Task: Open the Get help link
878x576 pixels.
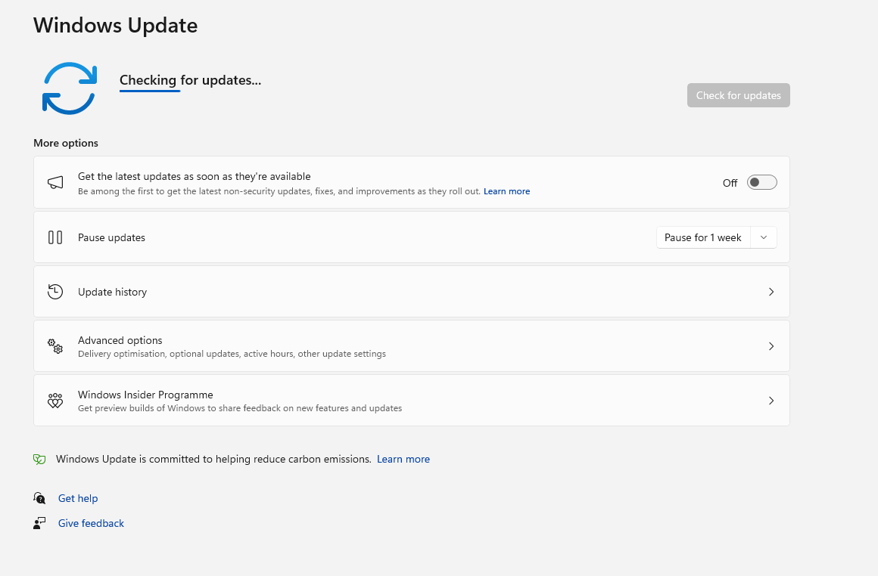Action: (78, 498)
